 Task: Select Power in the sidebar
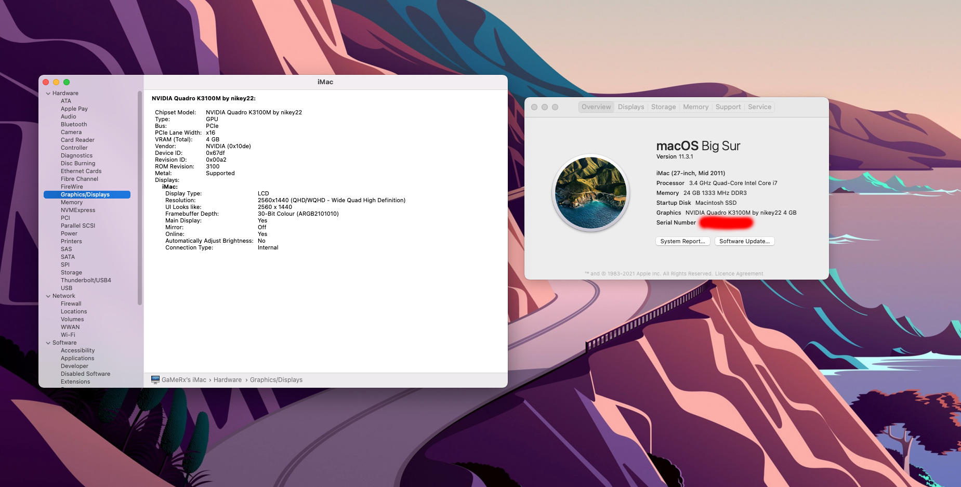pyautogui.click(x=69, y=234)
